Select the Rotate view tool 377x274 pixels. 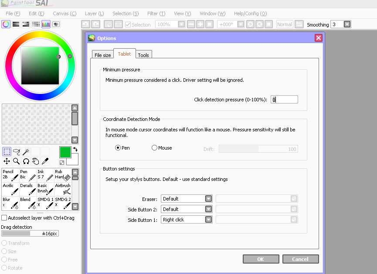[26, 161]
